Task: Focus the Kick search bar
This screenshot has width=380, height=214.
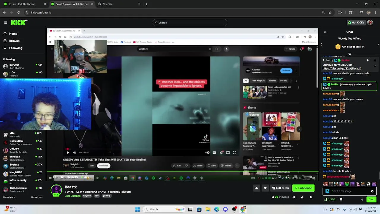Action: (190, 23)
